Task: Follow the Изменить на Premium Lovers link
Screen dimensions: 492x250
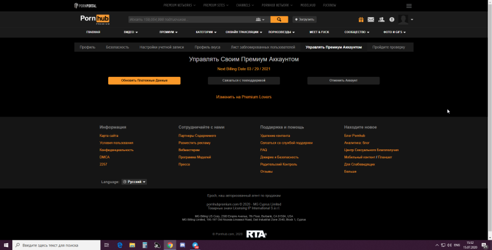Action: pyautogui.click(x=244, y=96)
